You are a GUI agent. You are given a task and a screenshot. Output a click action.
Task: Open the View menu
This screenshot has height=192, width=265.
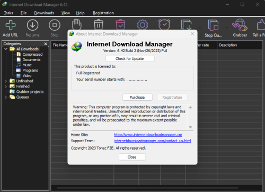[66, 13]
